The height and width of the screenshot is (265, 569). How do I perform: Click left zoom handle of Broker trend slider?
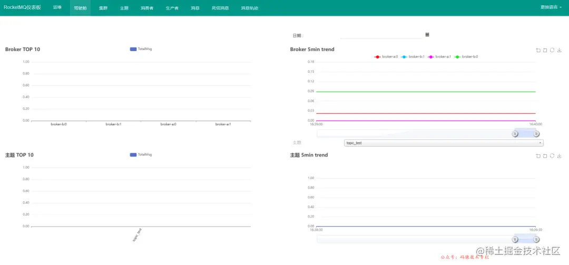coord(515,134)
